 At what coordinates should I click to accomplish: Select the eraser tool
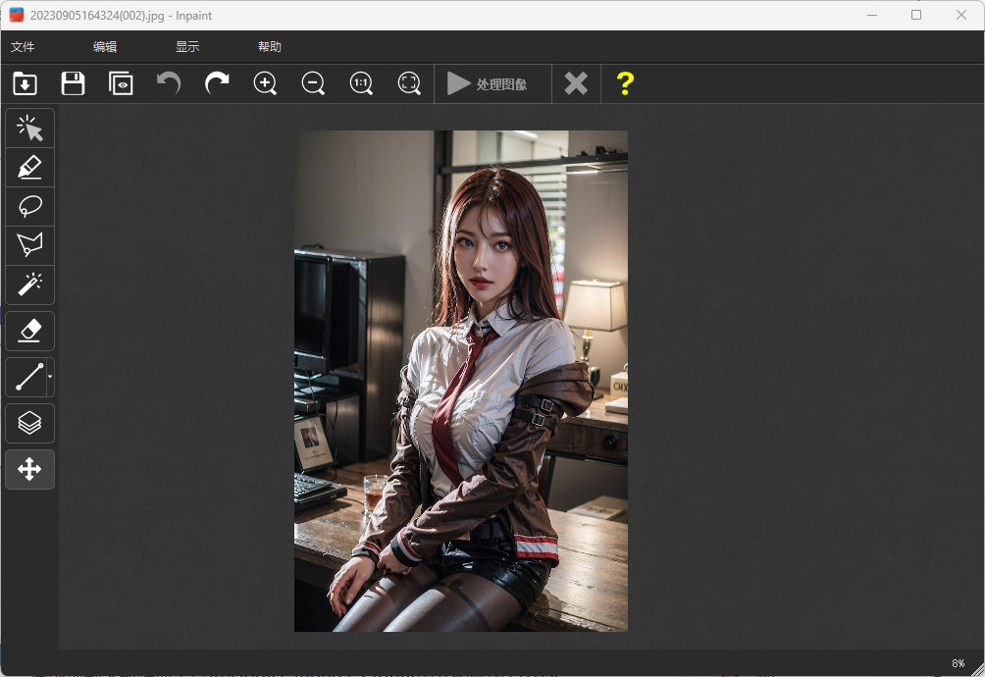coord(30,331)
